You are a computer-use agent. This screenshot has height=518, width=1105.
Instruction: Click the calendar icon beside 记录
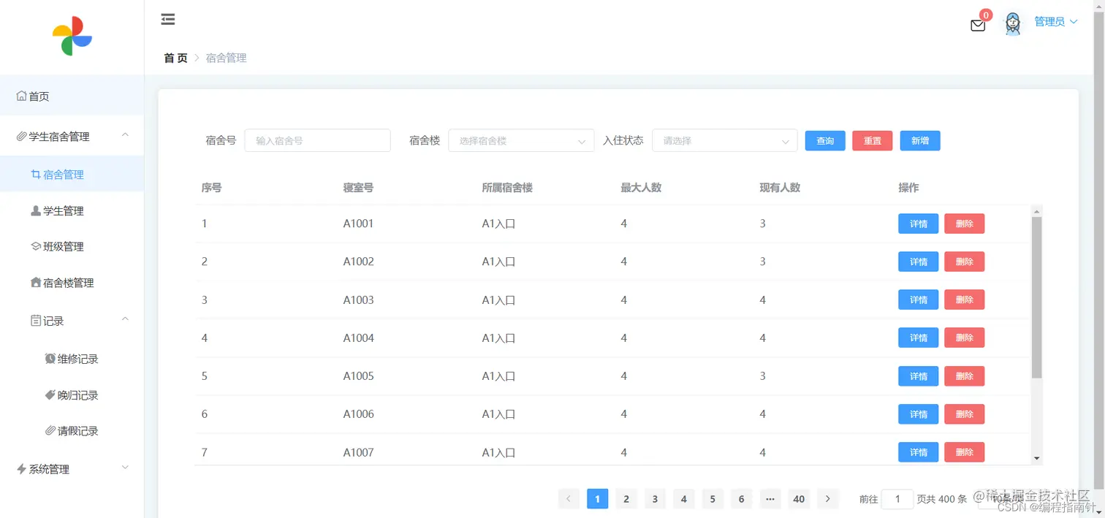click(x=36, y=320)
